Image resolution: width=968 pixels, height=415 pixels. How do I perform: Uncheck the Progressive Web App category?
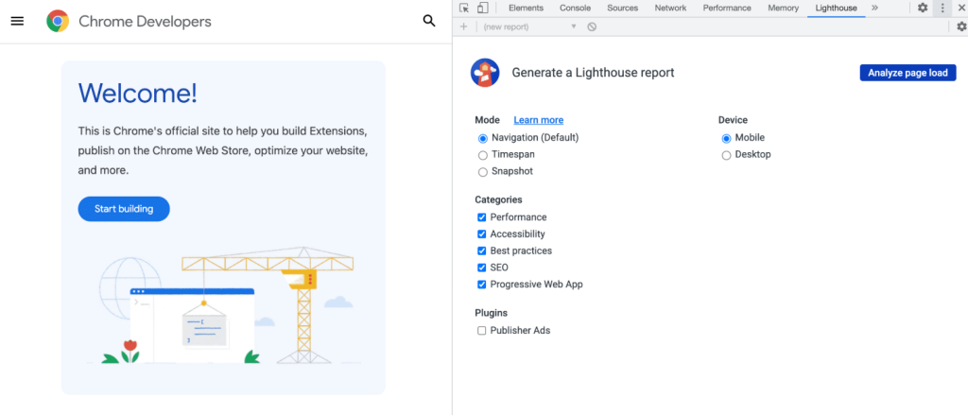481,285
